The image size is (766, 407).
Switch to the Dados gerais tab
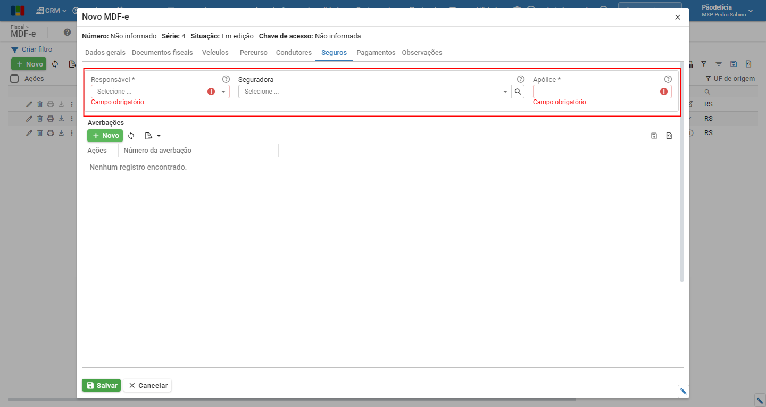(x=105, y=53)
